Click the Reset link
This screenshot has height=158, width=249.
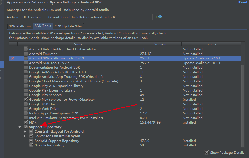coord(243,2)
